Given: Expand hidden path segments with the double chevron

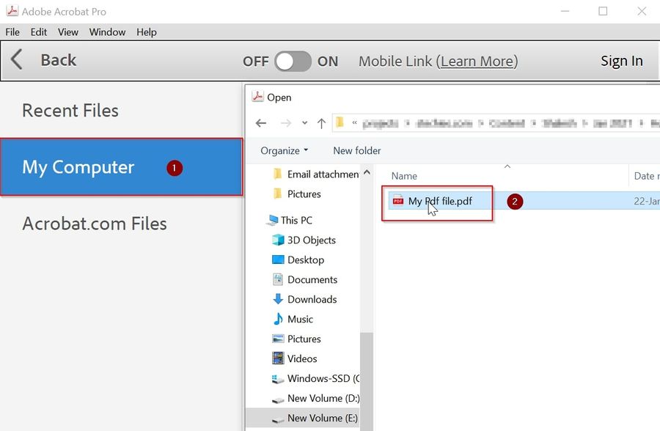Looking at the screenshot, I should coord(354,123).
